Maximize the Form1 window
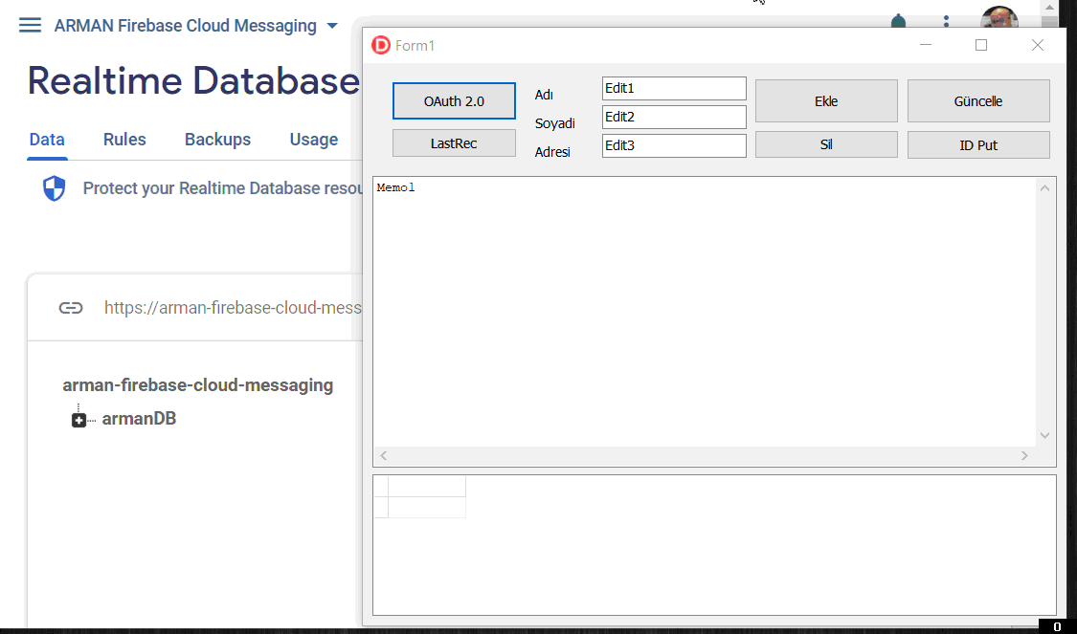The image size is (1077, 634). [981, 45]
